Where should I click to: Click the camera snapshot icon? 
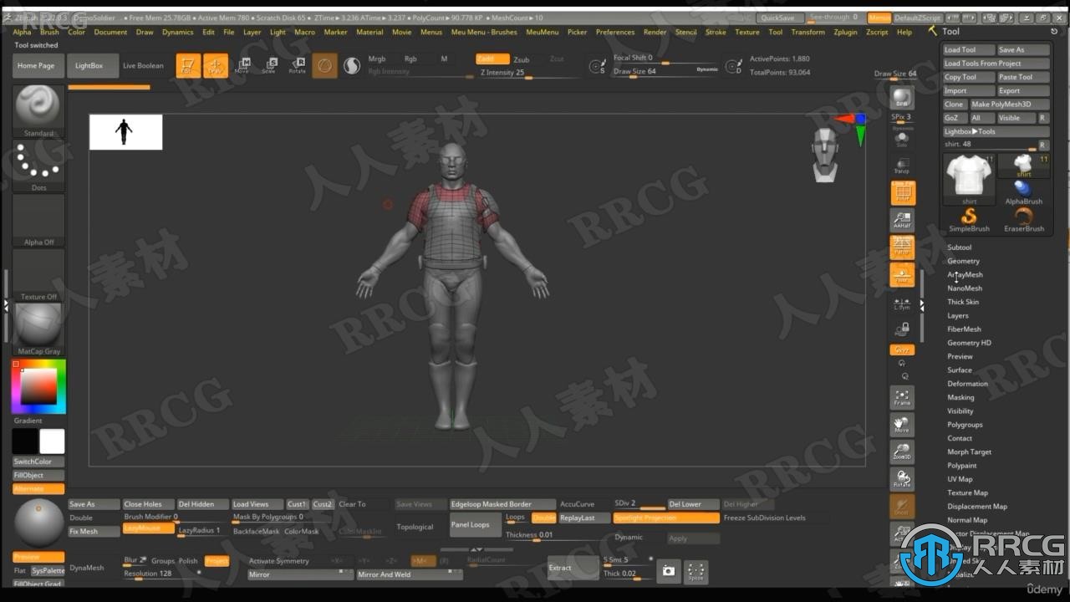pos(668,570)
